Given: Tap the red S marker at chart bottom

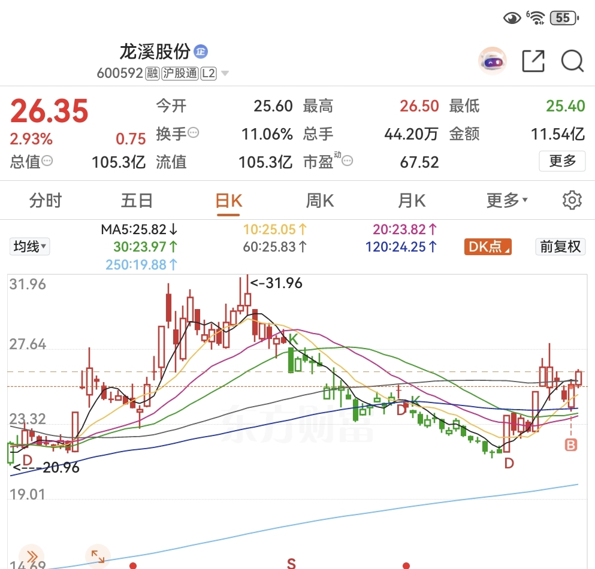Looking at the screenshot, I should pyautogui.click(x=291, y=564).
